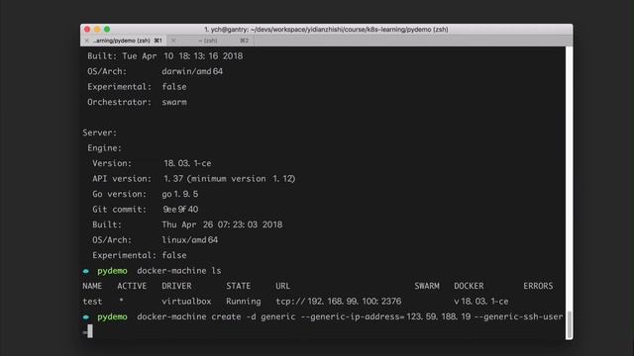Image resolution: width=634 pixels, height=356 pixels.
Task: Click the Git commit '9ee9f40' value
Action: 180,210
